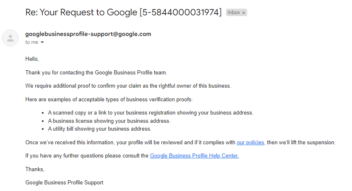
Task: Open the Google Business Profile Help Center link
Action: click(x=194, y=155)
